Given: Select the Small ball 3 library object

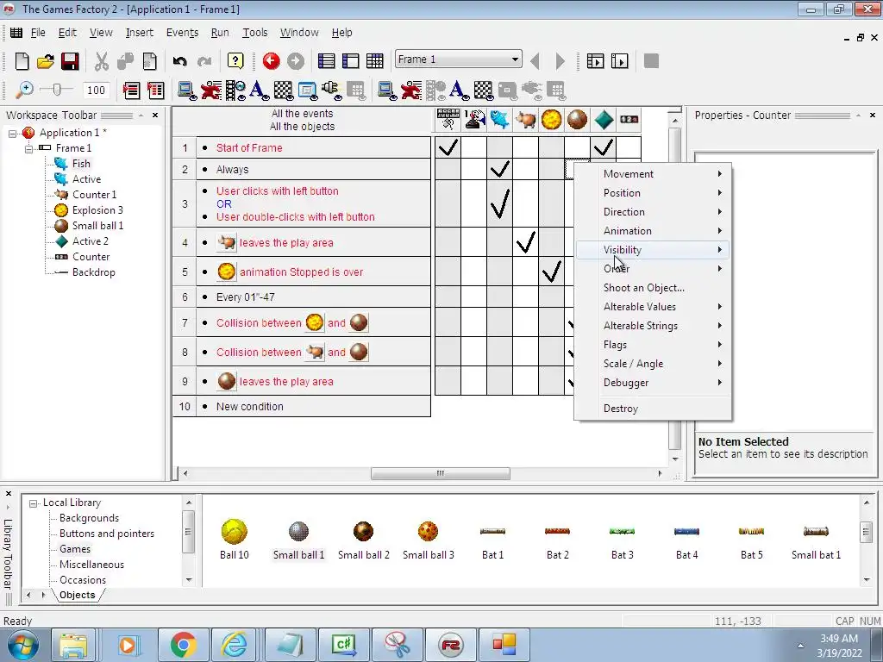Looking at the screenshot, I should tap(428, 540).
